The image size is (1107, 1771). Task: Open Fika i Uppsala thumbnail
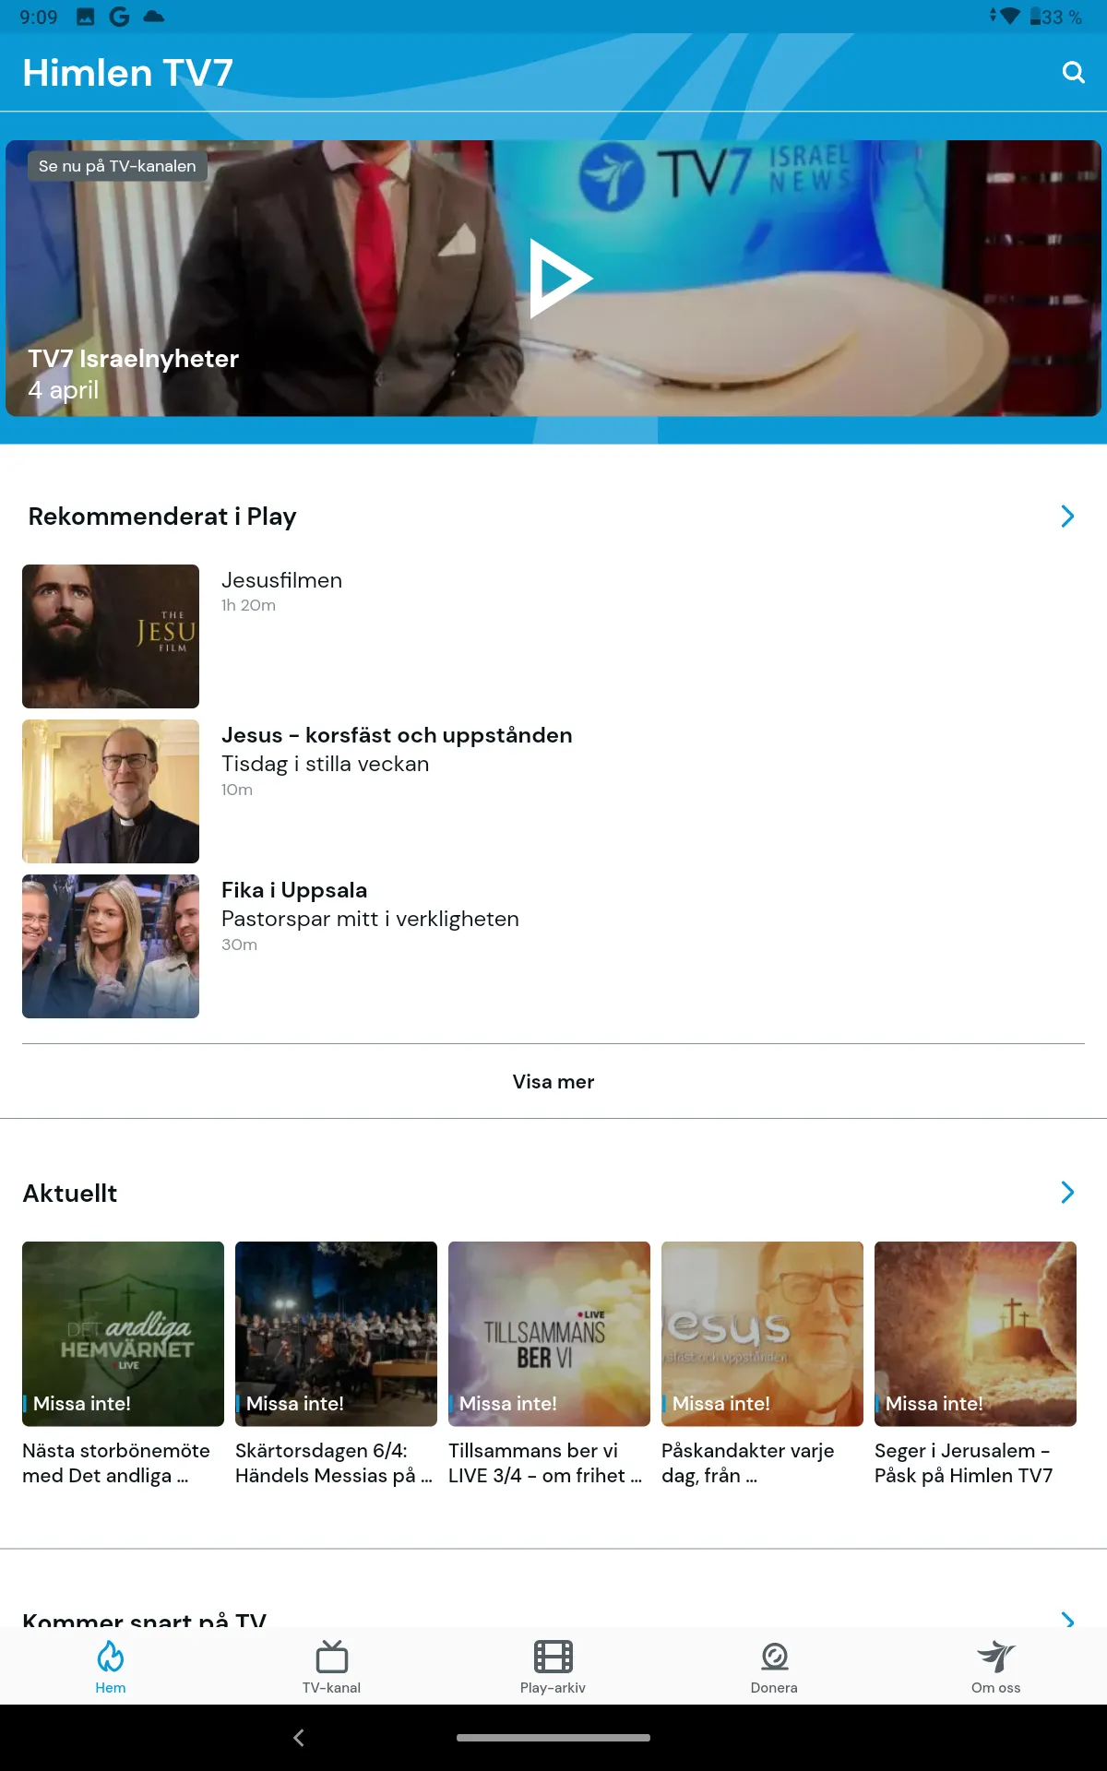[x=111, y=946]
